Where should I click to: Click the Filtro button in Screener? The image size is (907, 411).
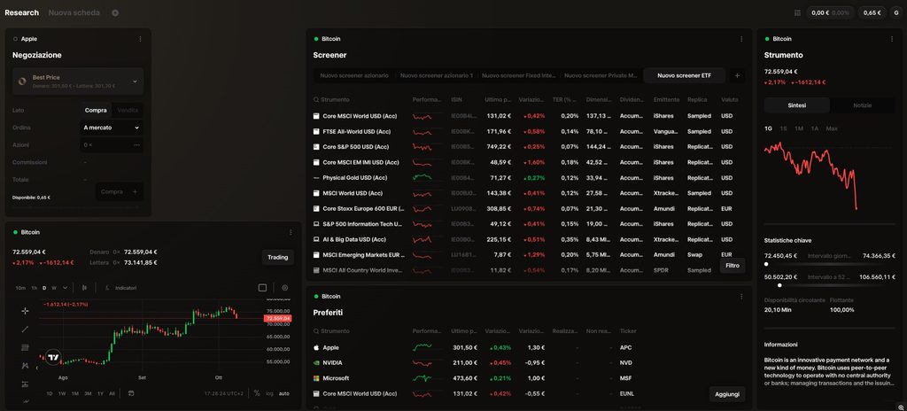click(x=733, y=266)
